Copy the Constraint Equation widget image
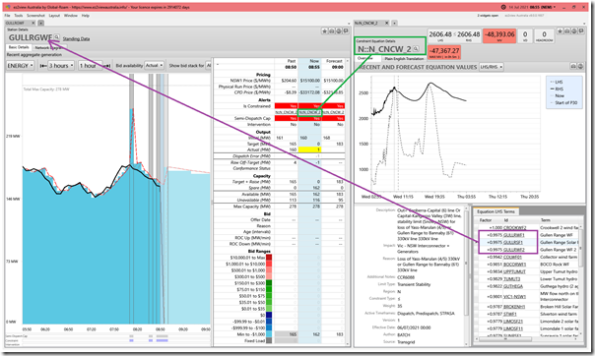Viewport: 595px width, 356px height. coord(566,31)
